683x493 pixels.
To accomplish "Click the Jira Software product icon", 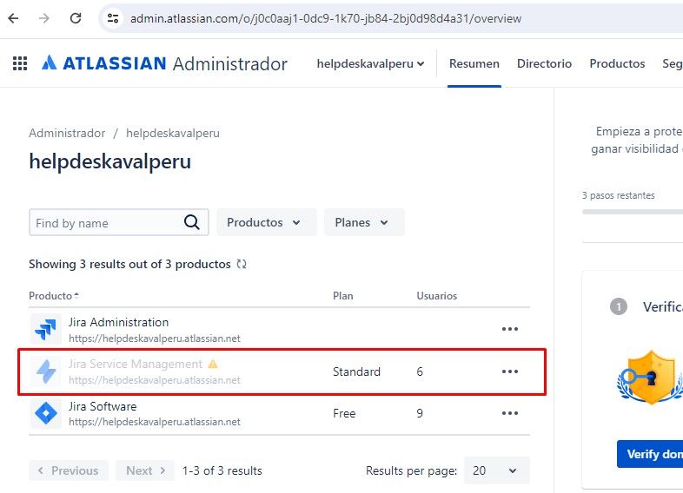I will point(46,413).
